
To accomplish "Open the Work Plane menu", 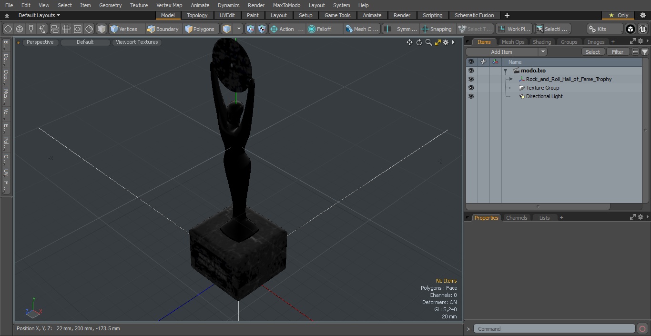I will pos(514,29).
